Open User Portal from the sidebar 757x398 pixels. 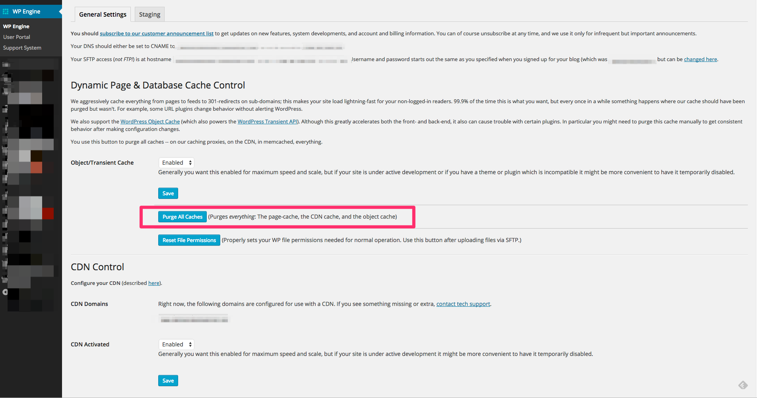[x=17, y=37]
